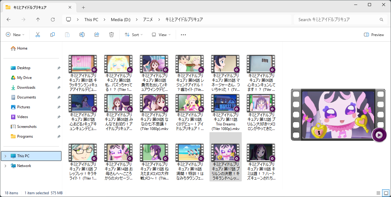The width and height of the screenshot is (391, 197).
Task: Expand the Network tree node
Action: pyautogui.click(x=5, y=166)
